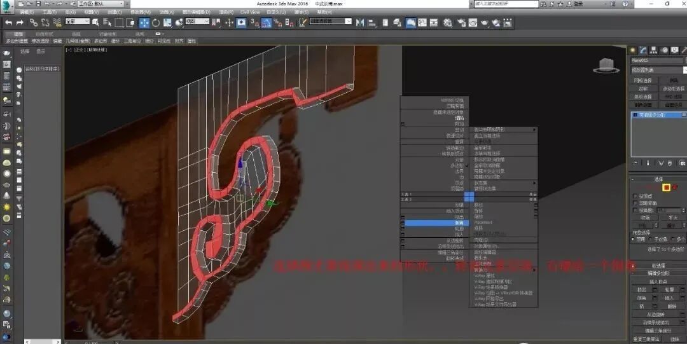Screen dimensions: 687x344
Task: Toggle the highlighted Ribbon icon in main toolbar
Action: tap(410, 23)
